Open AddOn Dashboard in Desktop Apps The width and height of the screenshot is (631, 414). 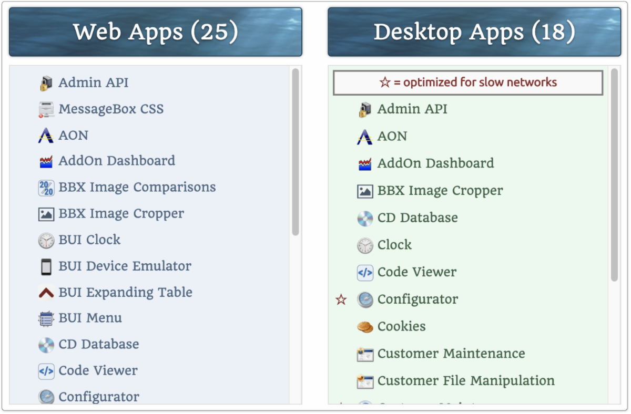[x=435, y=164]
